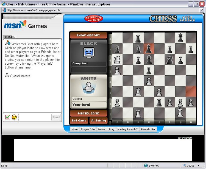
Task: Click the black pawn on h7
Action: pos(191,49)
